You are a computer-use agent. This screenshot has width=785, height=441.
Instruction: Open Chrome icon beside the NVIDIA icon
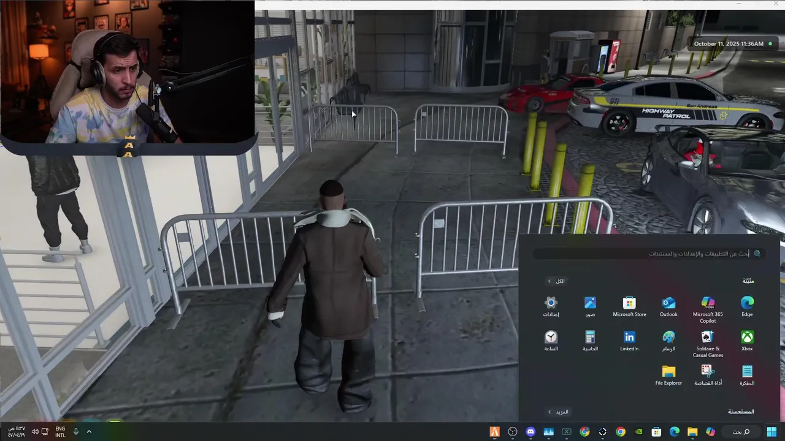621,432
